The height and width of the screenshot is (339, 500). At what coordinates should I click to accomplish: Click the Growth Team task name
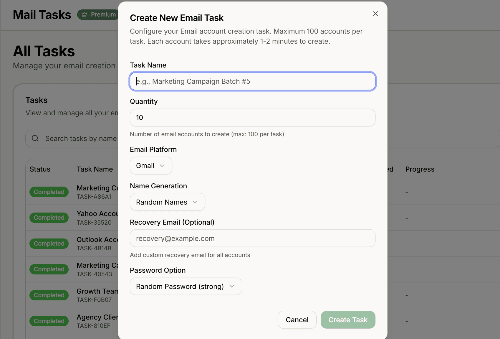point(97,291)
